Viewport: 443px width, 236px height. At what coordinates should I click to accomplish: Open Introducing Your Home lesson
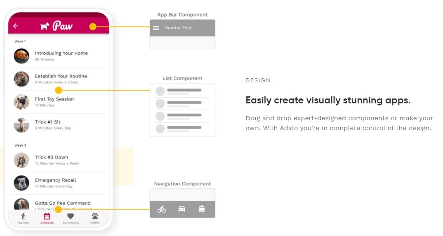pyautogui.click(x=58, y=56)
